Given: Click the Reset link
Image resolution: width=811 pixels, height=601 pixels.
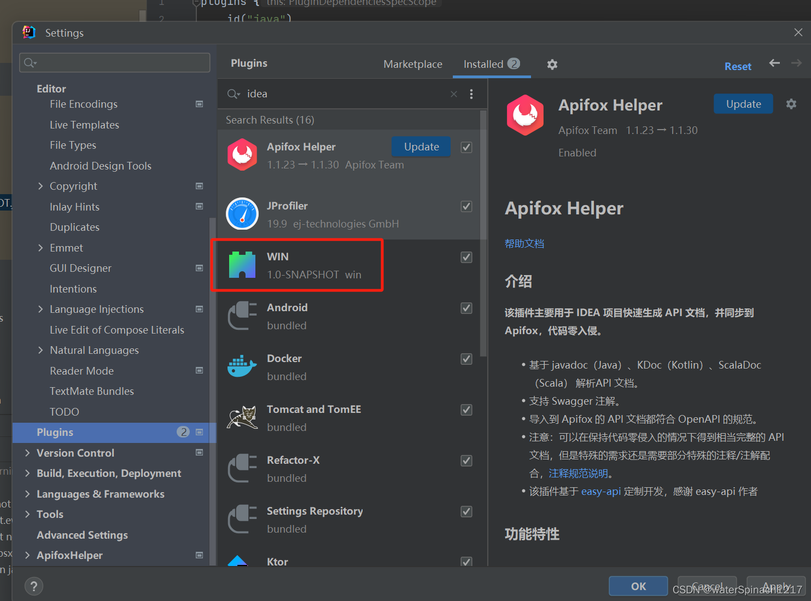Looking at the screenshot, I should (x=738, y=66).
